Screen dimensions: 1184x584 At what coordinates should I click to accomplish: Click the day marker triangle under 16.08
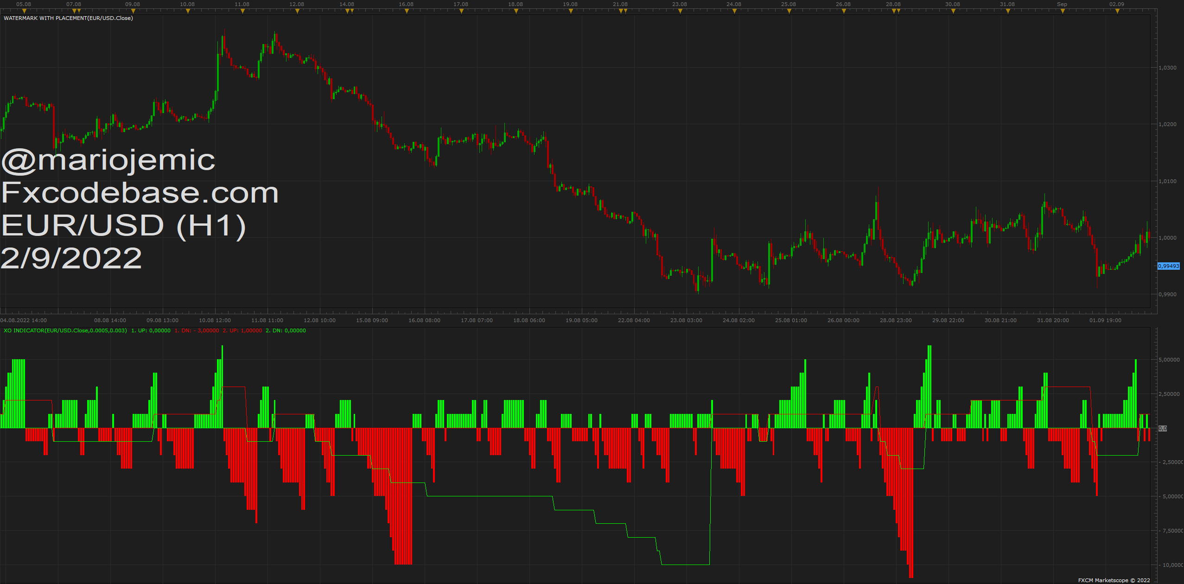pos(407,11)
